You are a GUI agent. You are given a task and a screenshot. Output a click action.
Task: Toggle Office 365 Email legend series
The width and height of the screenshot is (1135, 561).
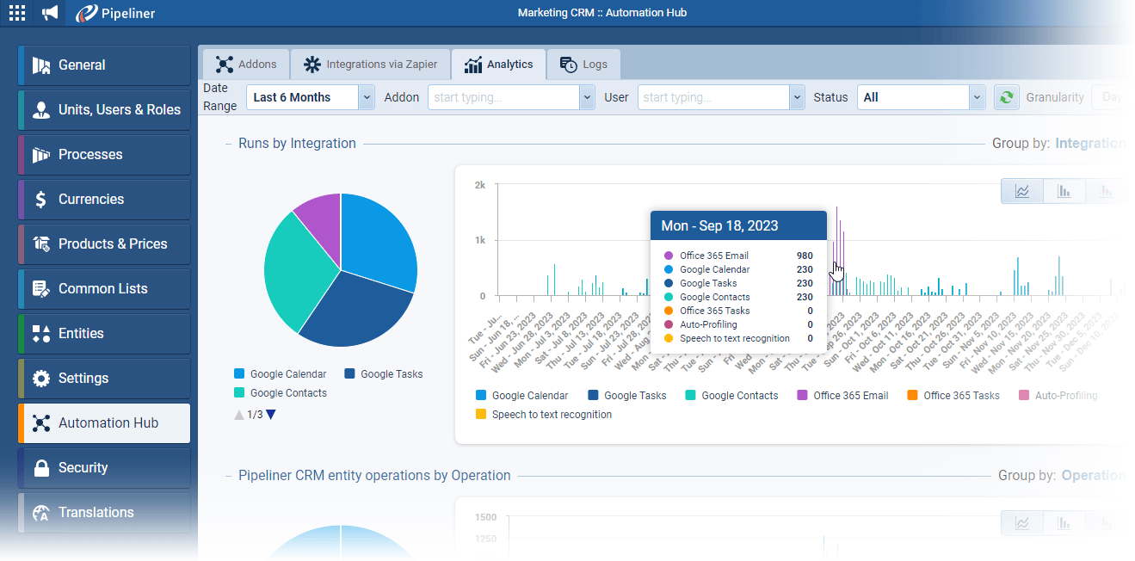842,396
